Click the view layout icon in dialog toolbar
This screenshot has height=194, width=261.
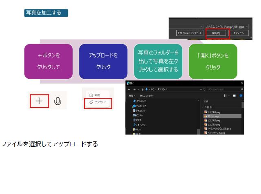pos(225,95)
